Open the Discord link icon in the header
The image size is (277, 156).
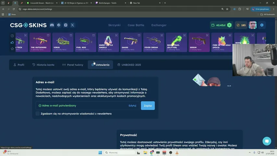click(x=52, y=25)
